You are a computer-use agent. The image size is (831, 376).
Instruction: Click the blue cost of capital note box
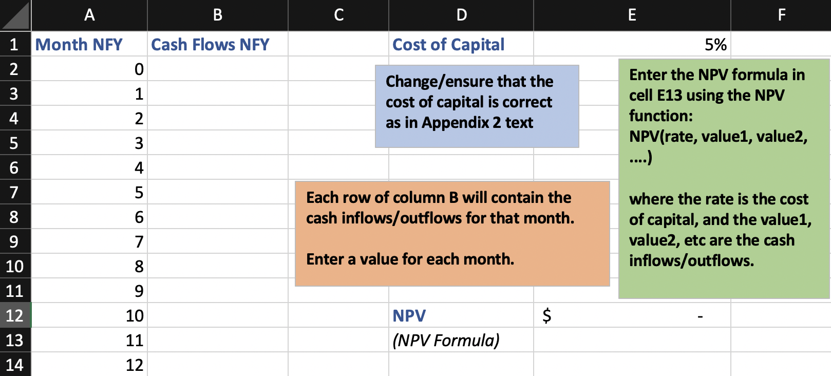477,106
